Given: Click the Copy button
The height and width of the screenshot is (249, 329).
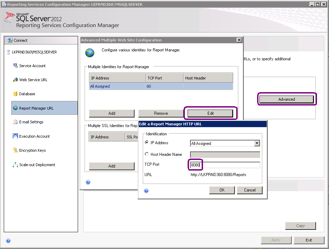Looking at the screenshot, I should (301, 226).
